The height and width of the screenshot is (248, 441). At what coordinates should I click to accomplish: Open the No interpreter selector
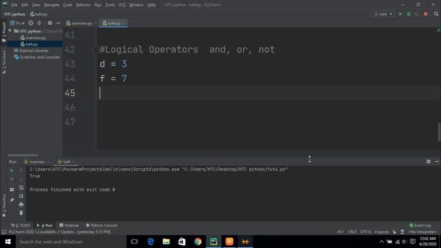coord(422,232)
